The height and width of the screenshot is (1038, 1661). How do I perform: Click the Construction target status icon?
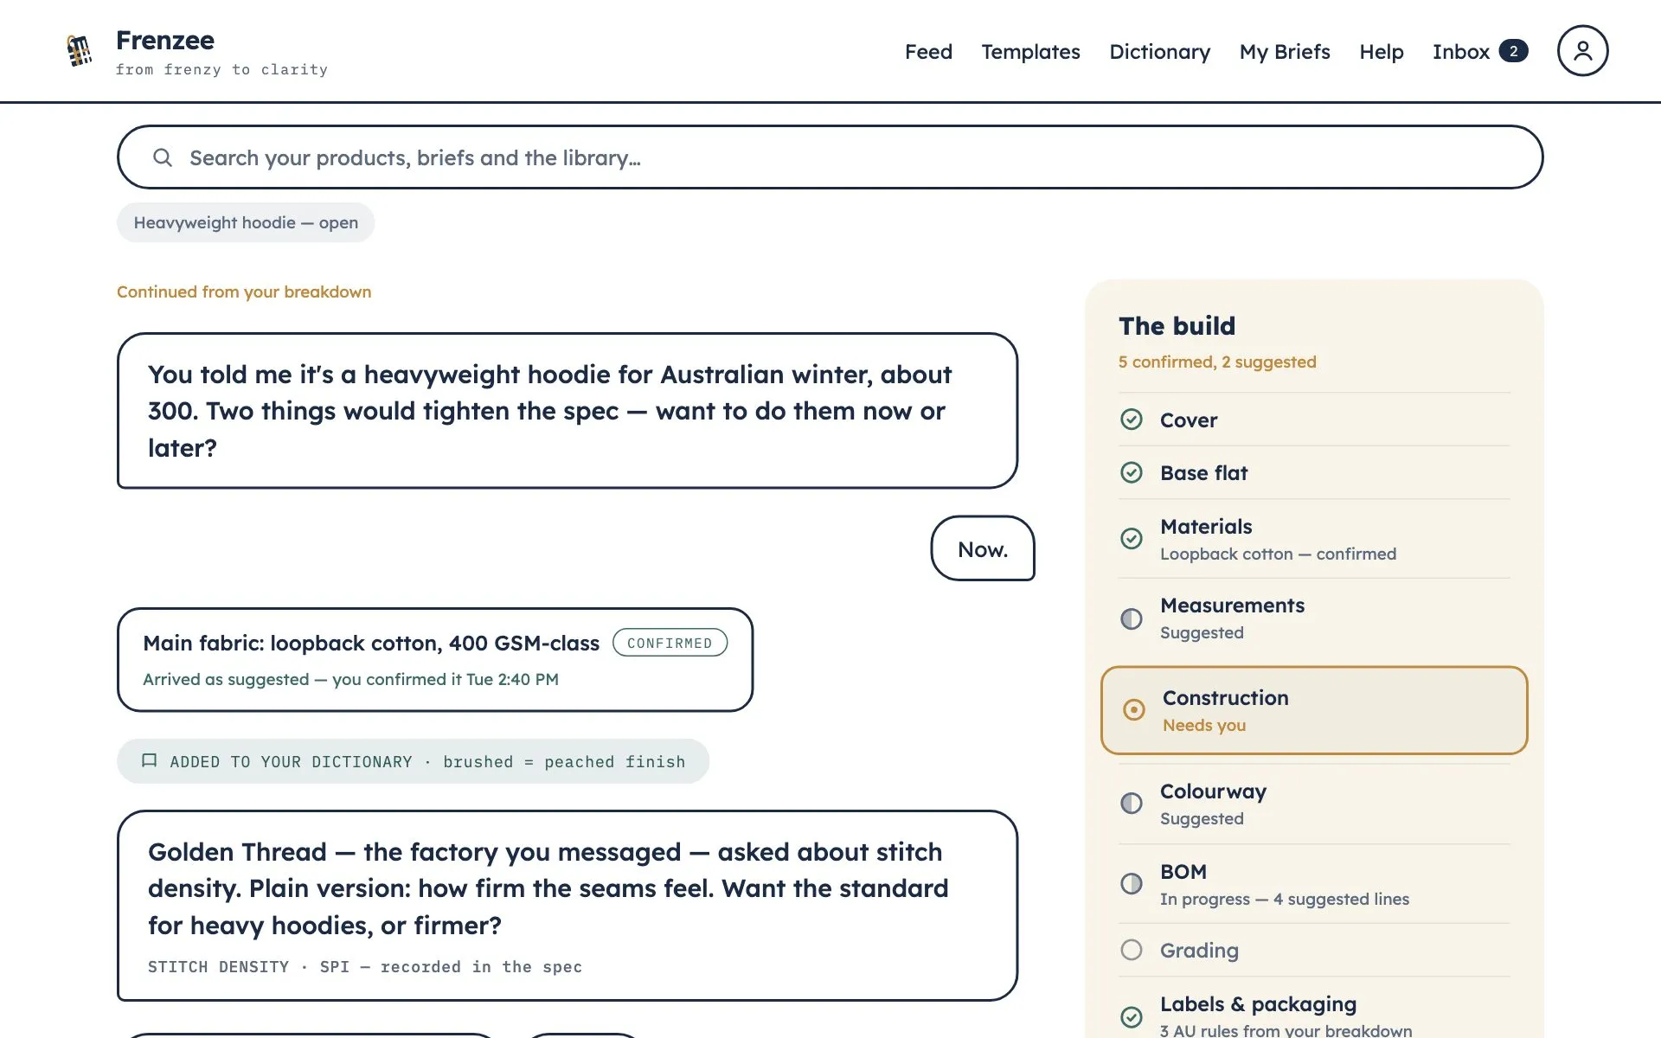click(x=1133, y=710)
